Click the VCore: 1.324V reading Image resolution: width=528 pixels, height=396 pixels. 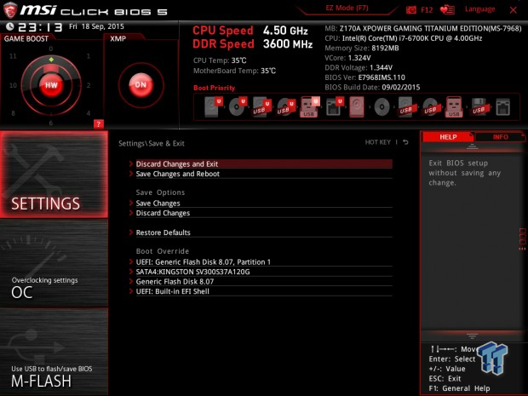tap(347, 58)
